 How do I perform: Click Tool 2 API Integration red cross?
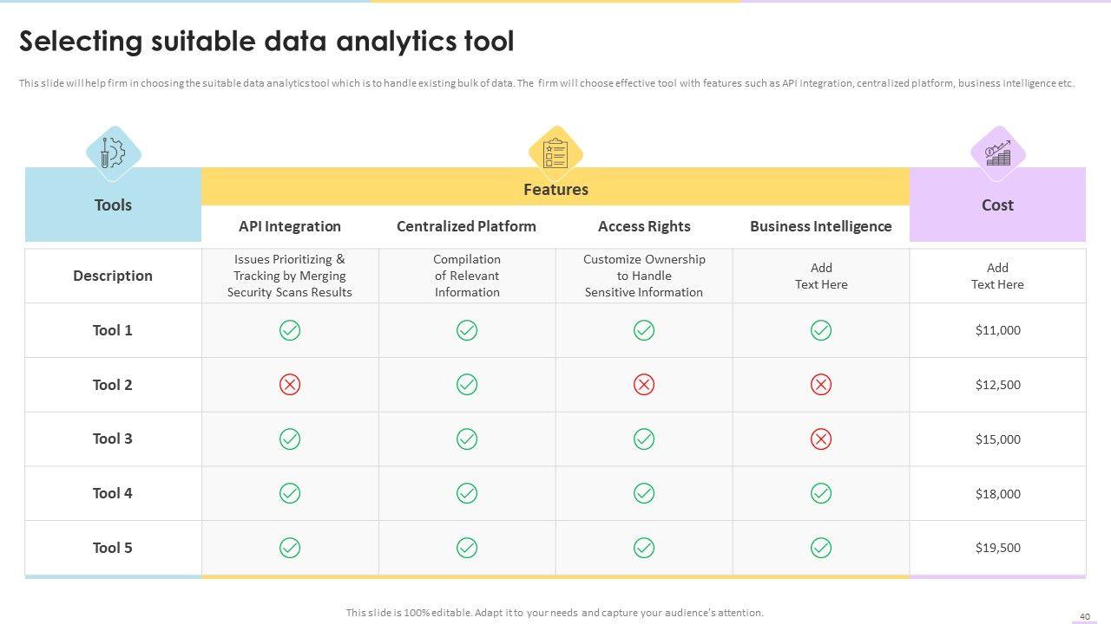(x=290, y=385)
